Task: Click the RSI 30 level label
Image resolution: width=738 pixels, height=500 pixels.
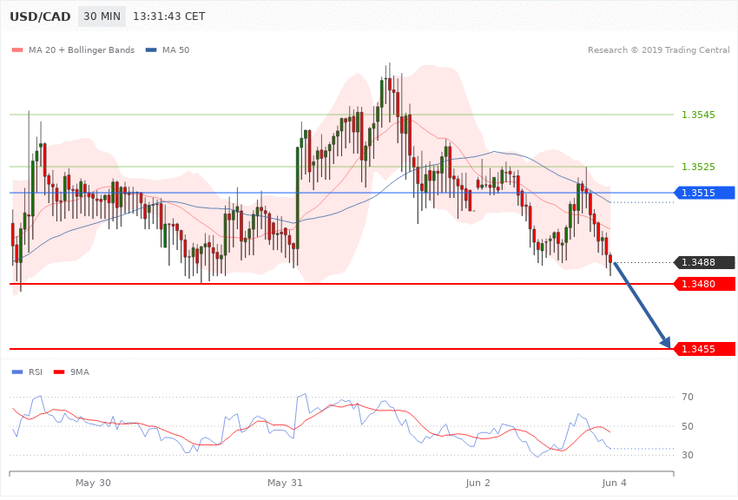Action: [688, 455]
